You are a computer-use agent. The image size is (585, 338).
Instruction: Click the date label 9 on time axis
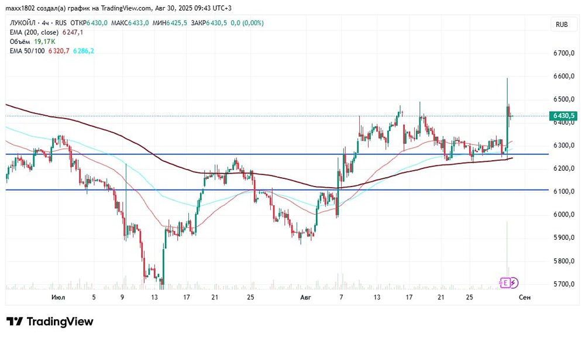click(122, 297)
